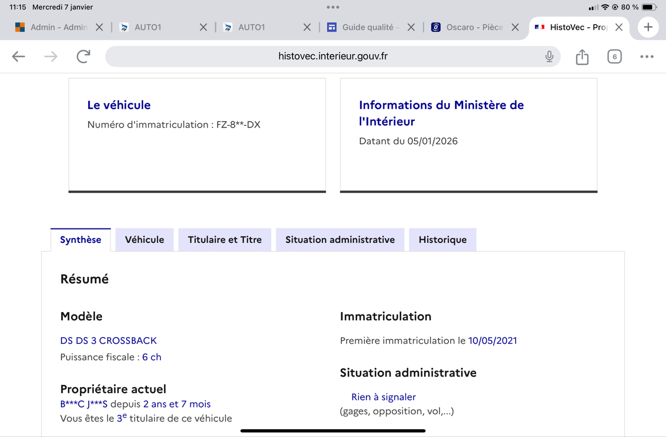
Task: Tap the browser back arrow
Action: tap(19, 57)
